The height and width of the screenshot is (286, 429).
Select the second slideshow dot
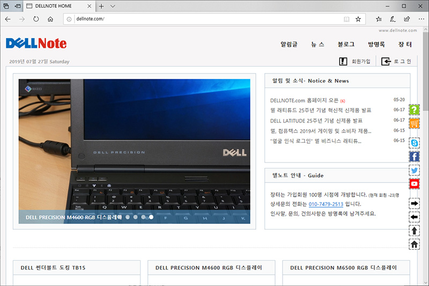136,217
